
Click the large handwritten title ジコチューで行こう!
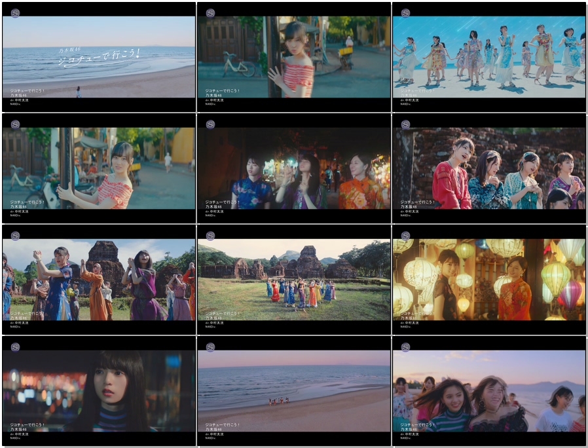coord(100,58)
